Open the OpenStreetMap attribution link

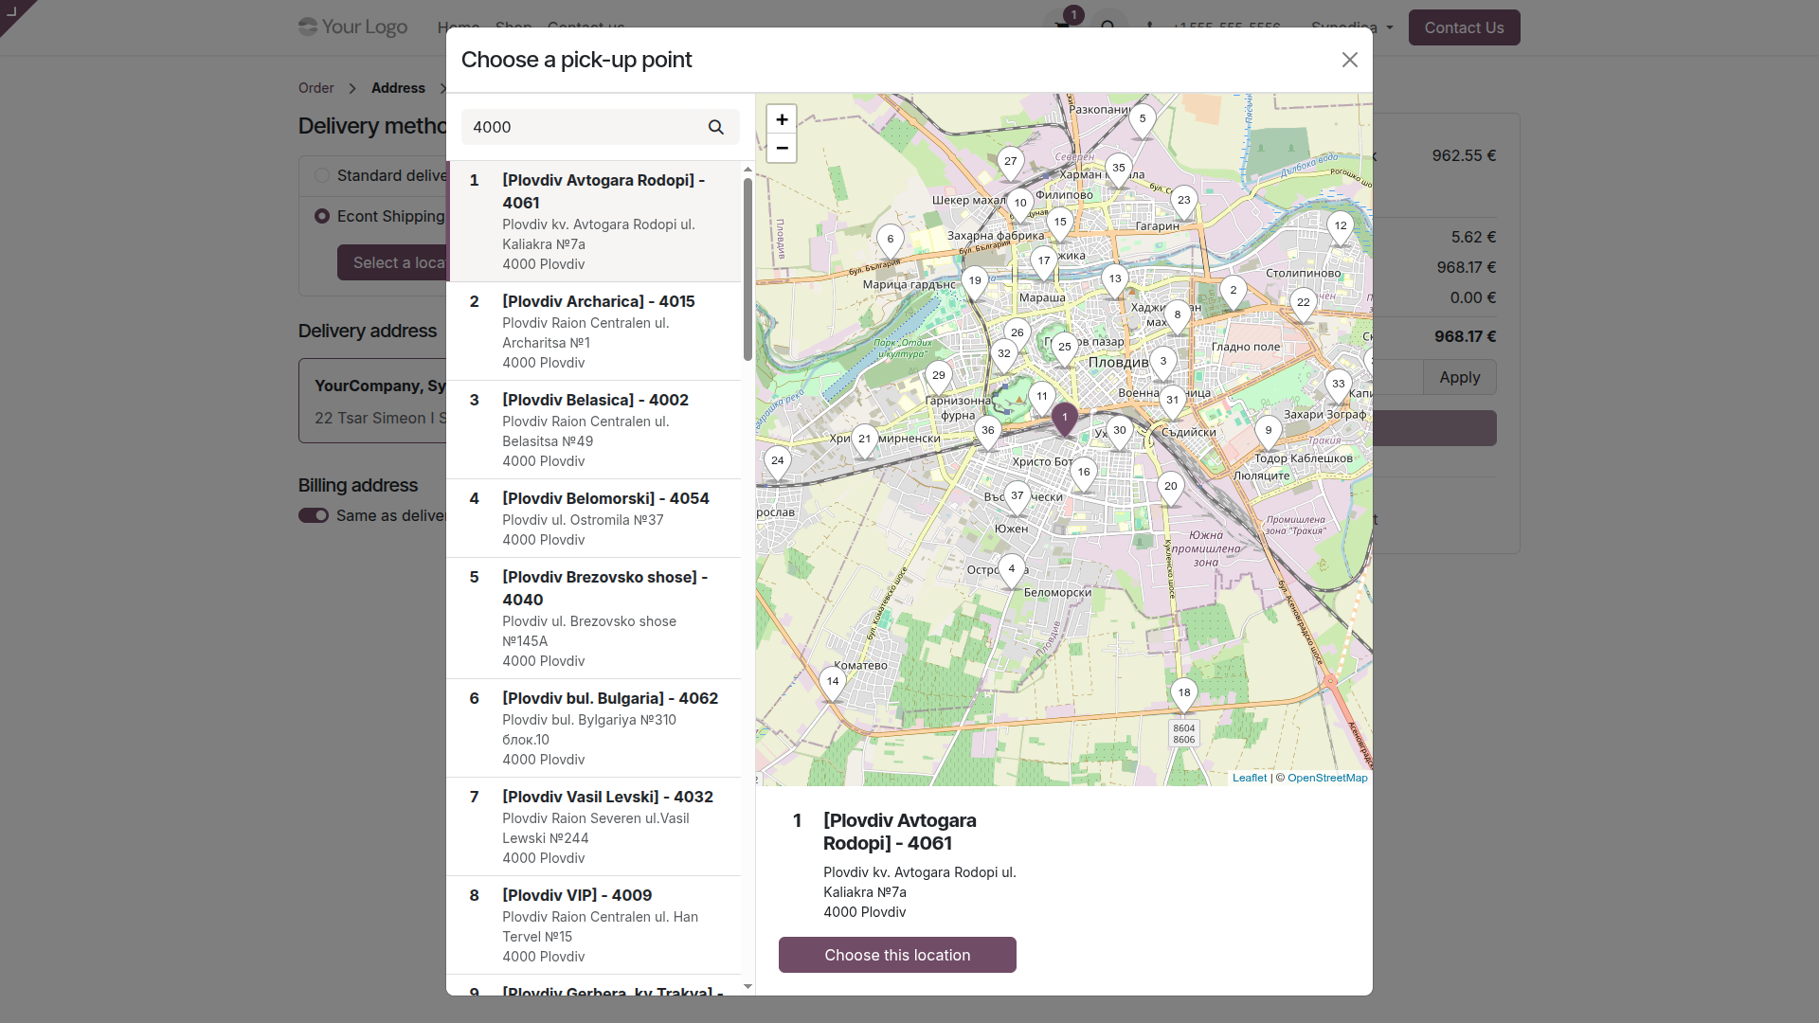[x=1327, y=778]
